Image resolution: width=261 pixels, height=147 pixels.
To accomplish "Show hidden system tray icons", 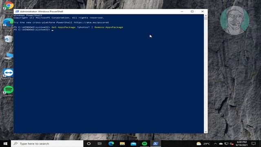I will click(215, 144).
